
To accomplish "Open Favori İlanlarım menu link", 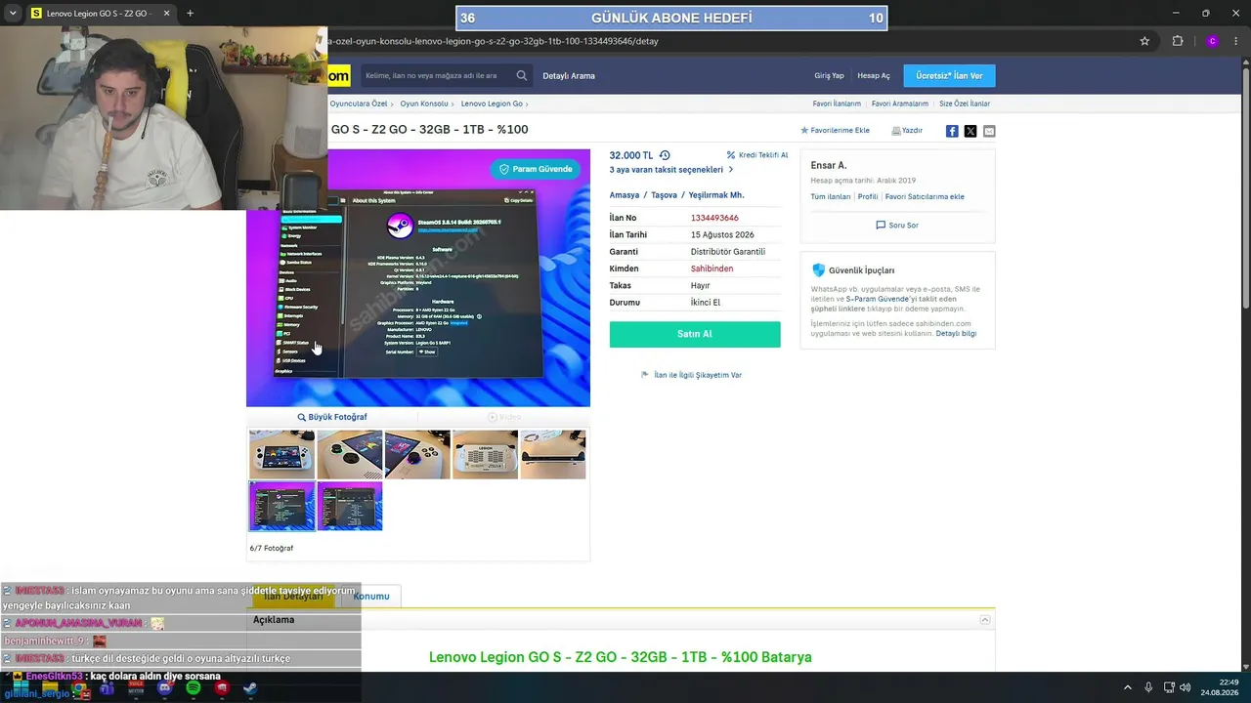I will (837, 103).
